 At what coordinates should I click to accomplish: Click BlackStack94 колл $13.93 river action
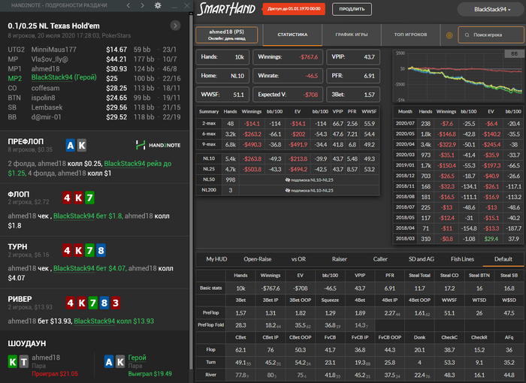pos(113,321)
